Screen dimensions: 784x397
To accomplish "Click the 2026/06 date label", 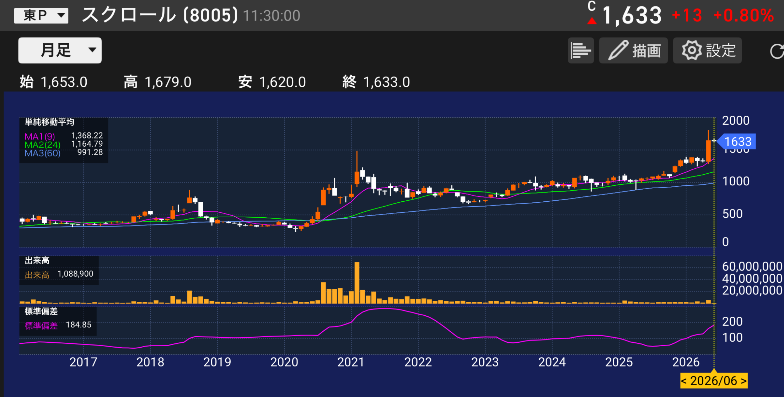I will (714, 381).
